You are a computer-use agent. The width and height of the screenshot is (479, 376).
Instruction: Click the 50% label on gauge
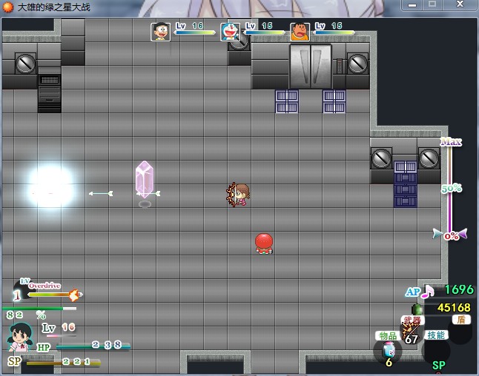tap(452, 189)
